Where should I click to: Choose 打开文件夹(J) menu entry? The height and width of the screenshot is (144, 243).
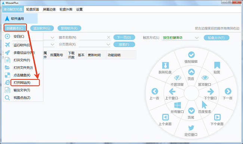23,68
